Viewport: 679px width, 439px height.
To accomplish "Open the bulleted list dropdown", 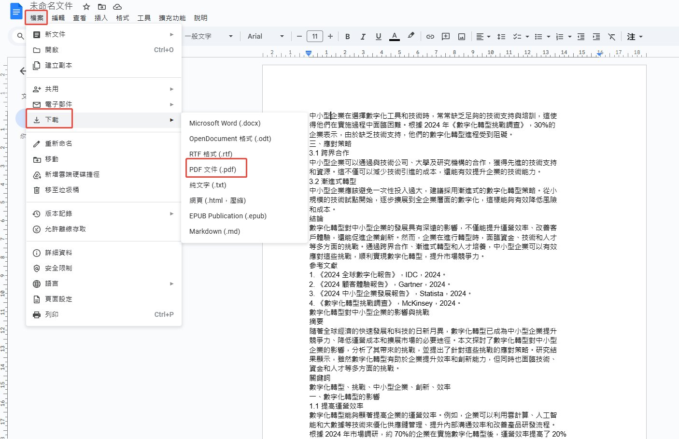I will (x=542, y=37).
